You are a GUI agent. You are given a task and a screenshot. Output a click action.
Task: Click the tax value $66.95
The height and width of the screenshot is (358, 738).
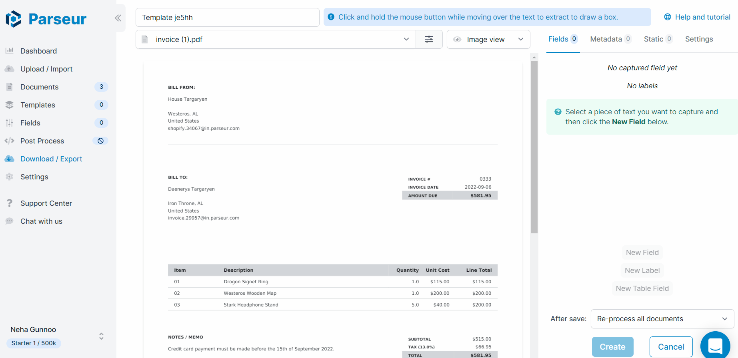(483, 347)
